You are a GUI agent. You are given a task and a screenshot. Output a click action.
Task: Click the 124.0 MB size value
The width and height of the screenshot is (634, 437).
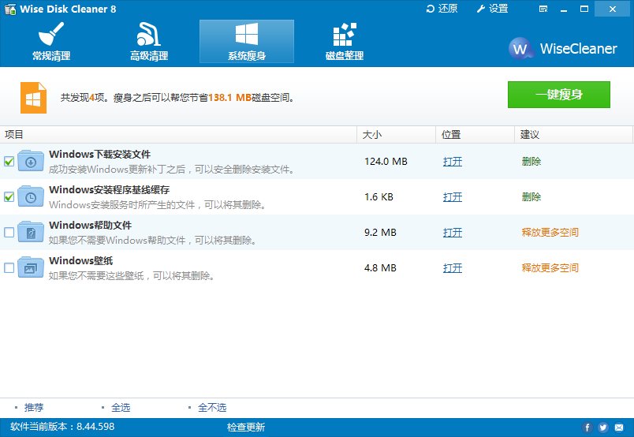click(386, 162)
